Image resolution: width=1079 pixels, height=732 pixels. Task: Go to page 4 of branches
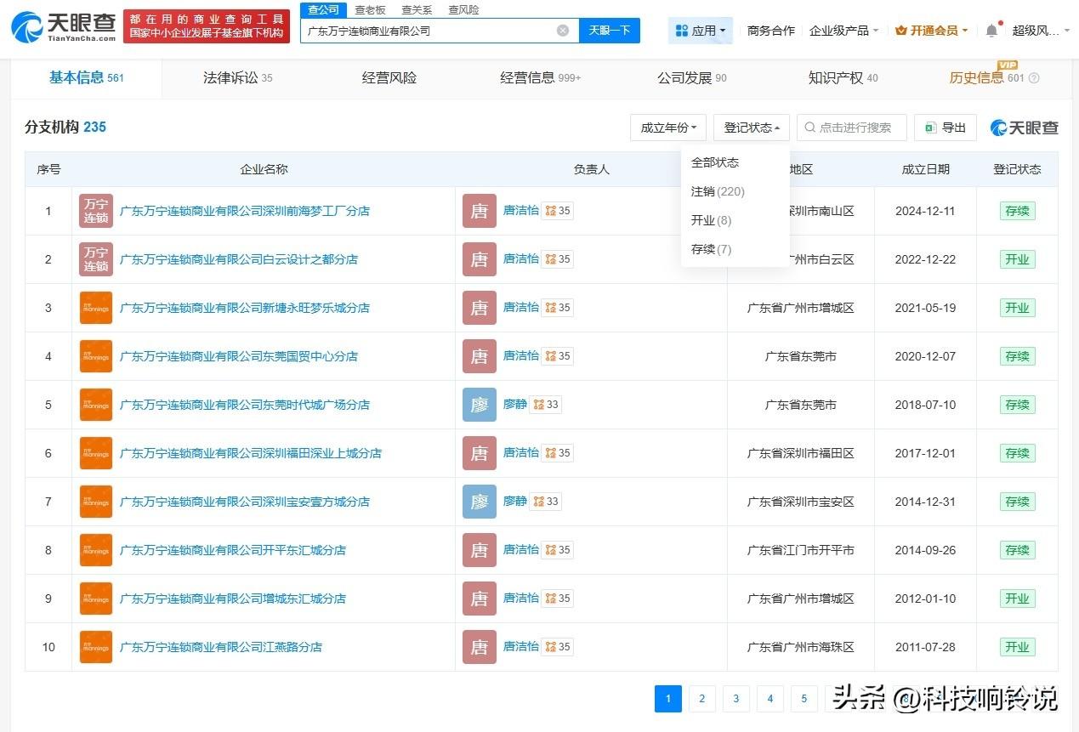769,699
